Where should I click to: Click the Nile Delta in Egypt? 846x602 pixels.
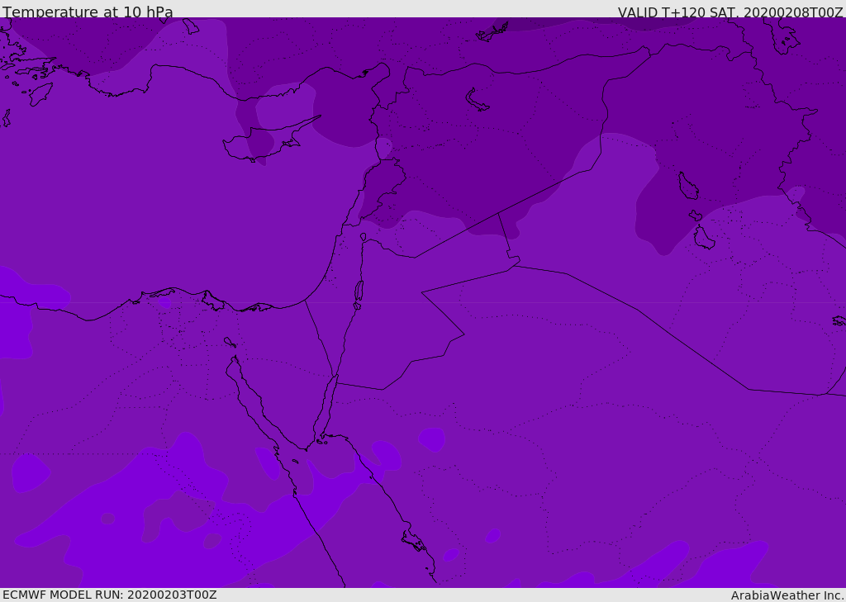pos(178,318)
